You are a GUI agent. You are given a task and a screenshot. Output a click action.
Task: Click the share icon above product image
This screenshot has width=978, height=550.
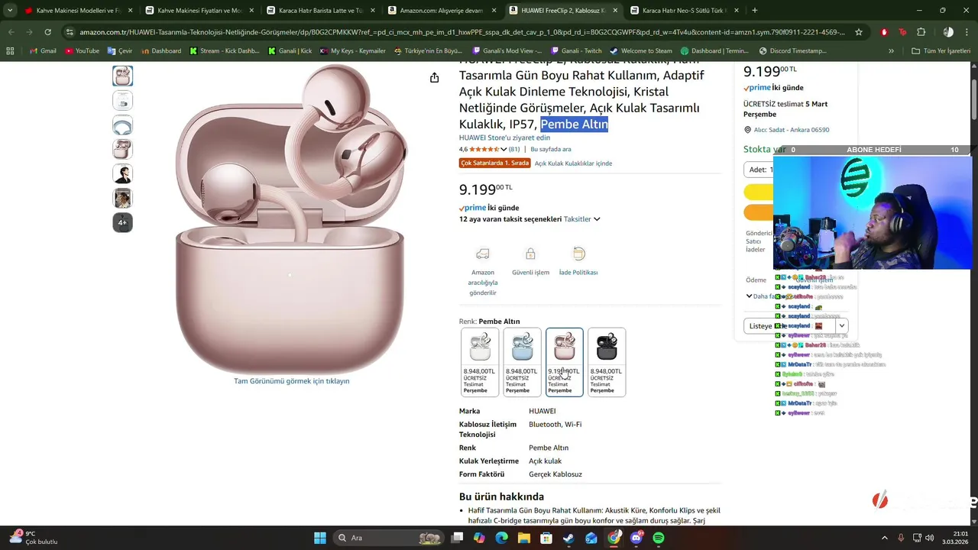tap(434, 78)
